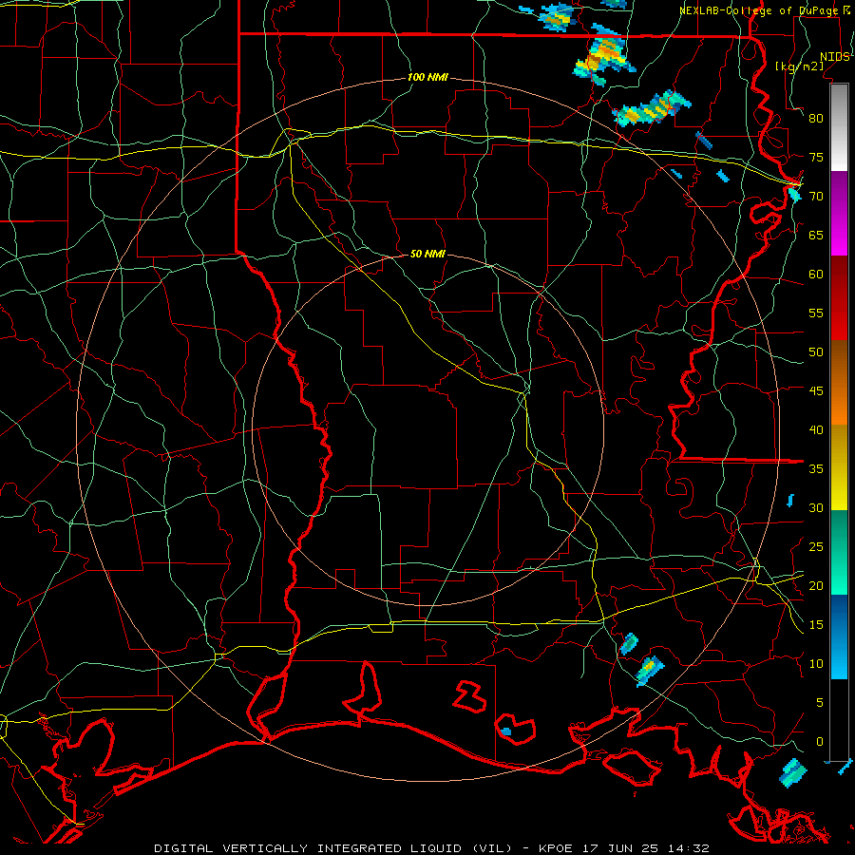855x855 pixels.
Task: Click the striped echo at the bottom-right below the coast
Action: (792, 772)
